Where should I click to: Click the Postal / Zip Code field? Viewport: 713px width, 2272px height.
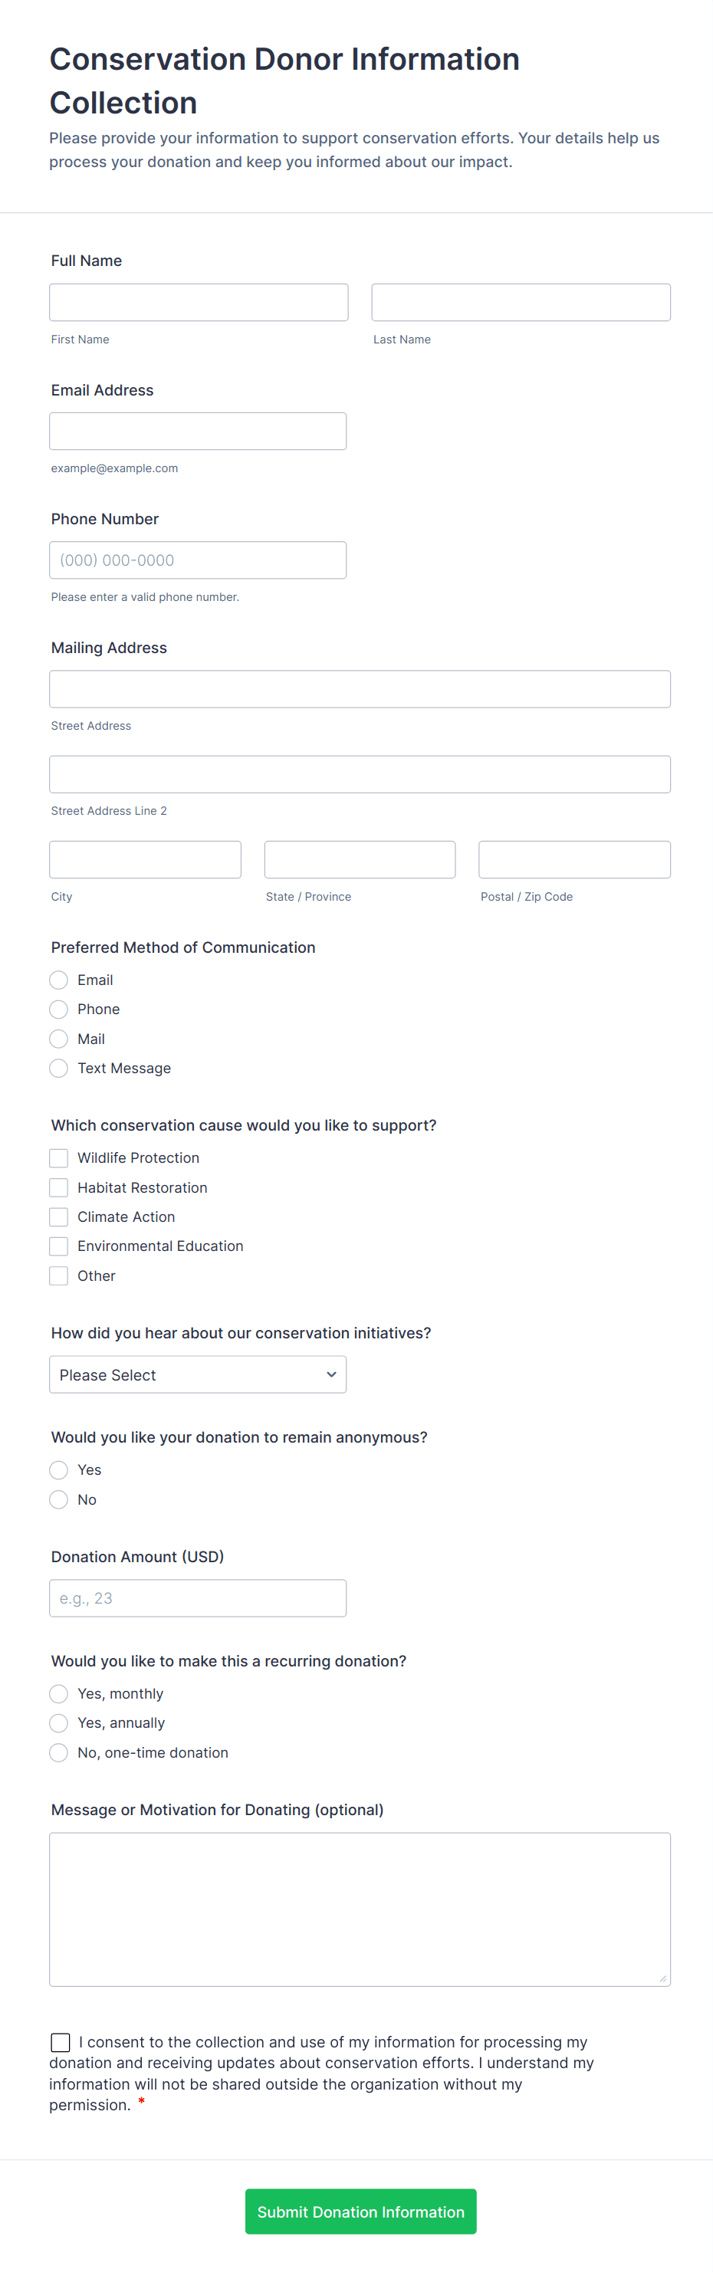tap(573, 860)
